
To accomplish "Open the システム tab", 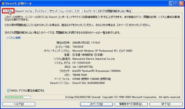I will point(8,11).
